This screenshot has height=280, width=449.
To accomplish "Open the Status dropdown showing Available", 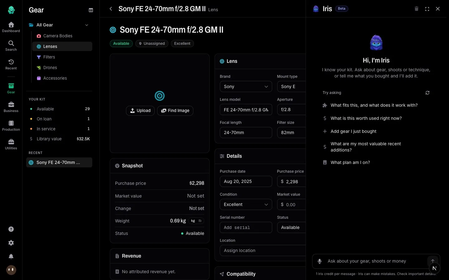I will click(x=291, y=227).
